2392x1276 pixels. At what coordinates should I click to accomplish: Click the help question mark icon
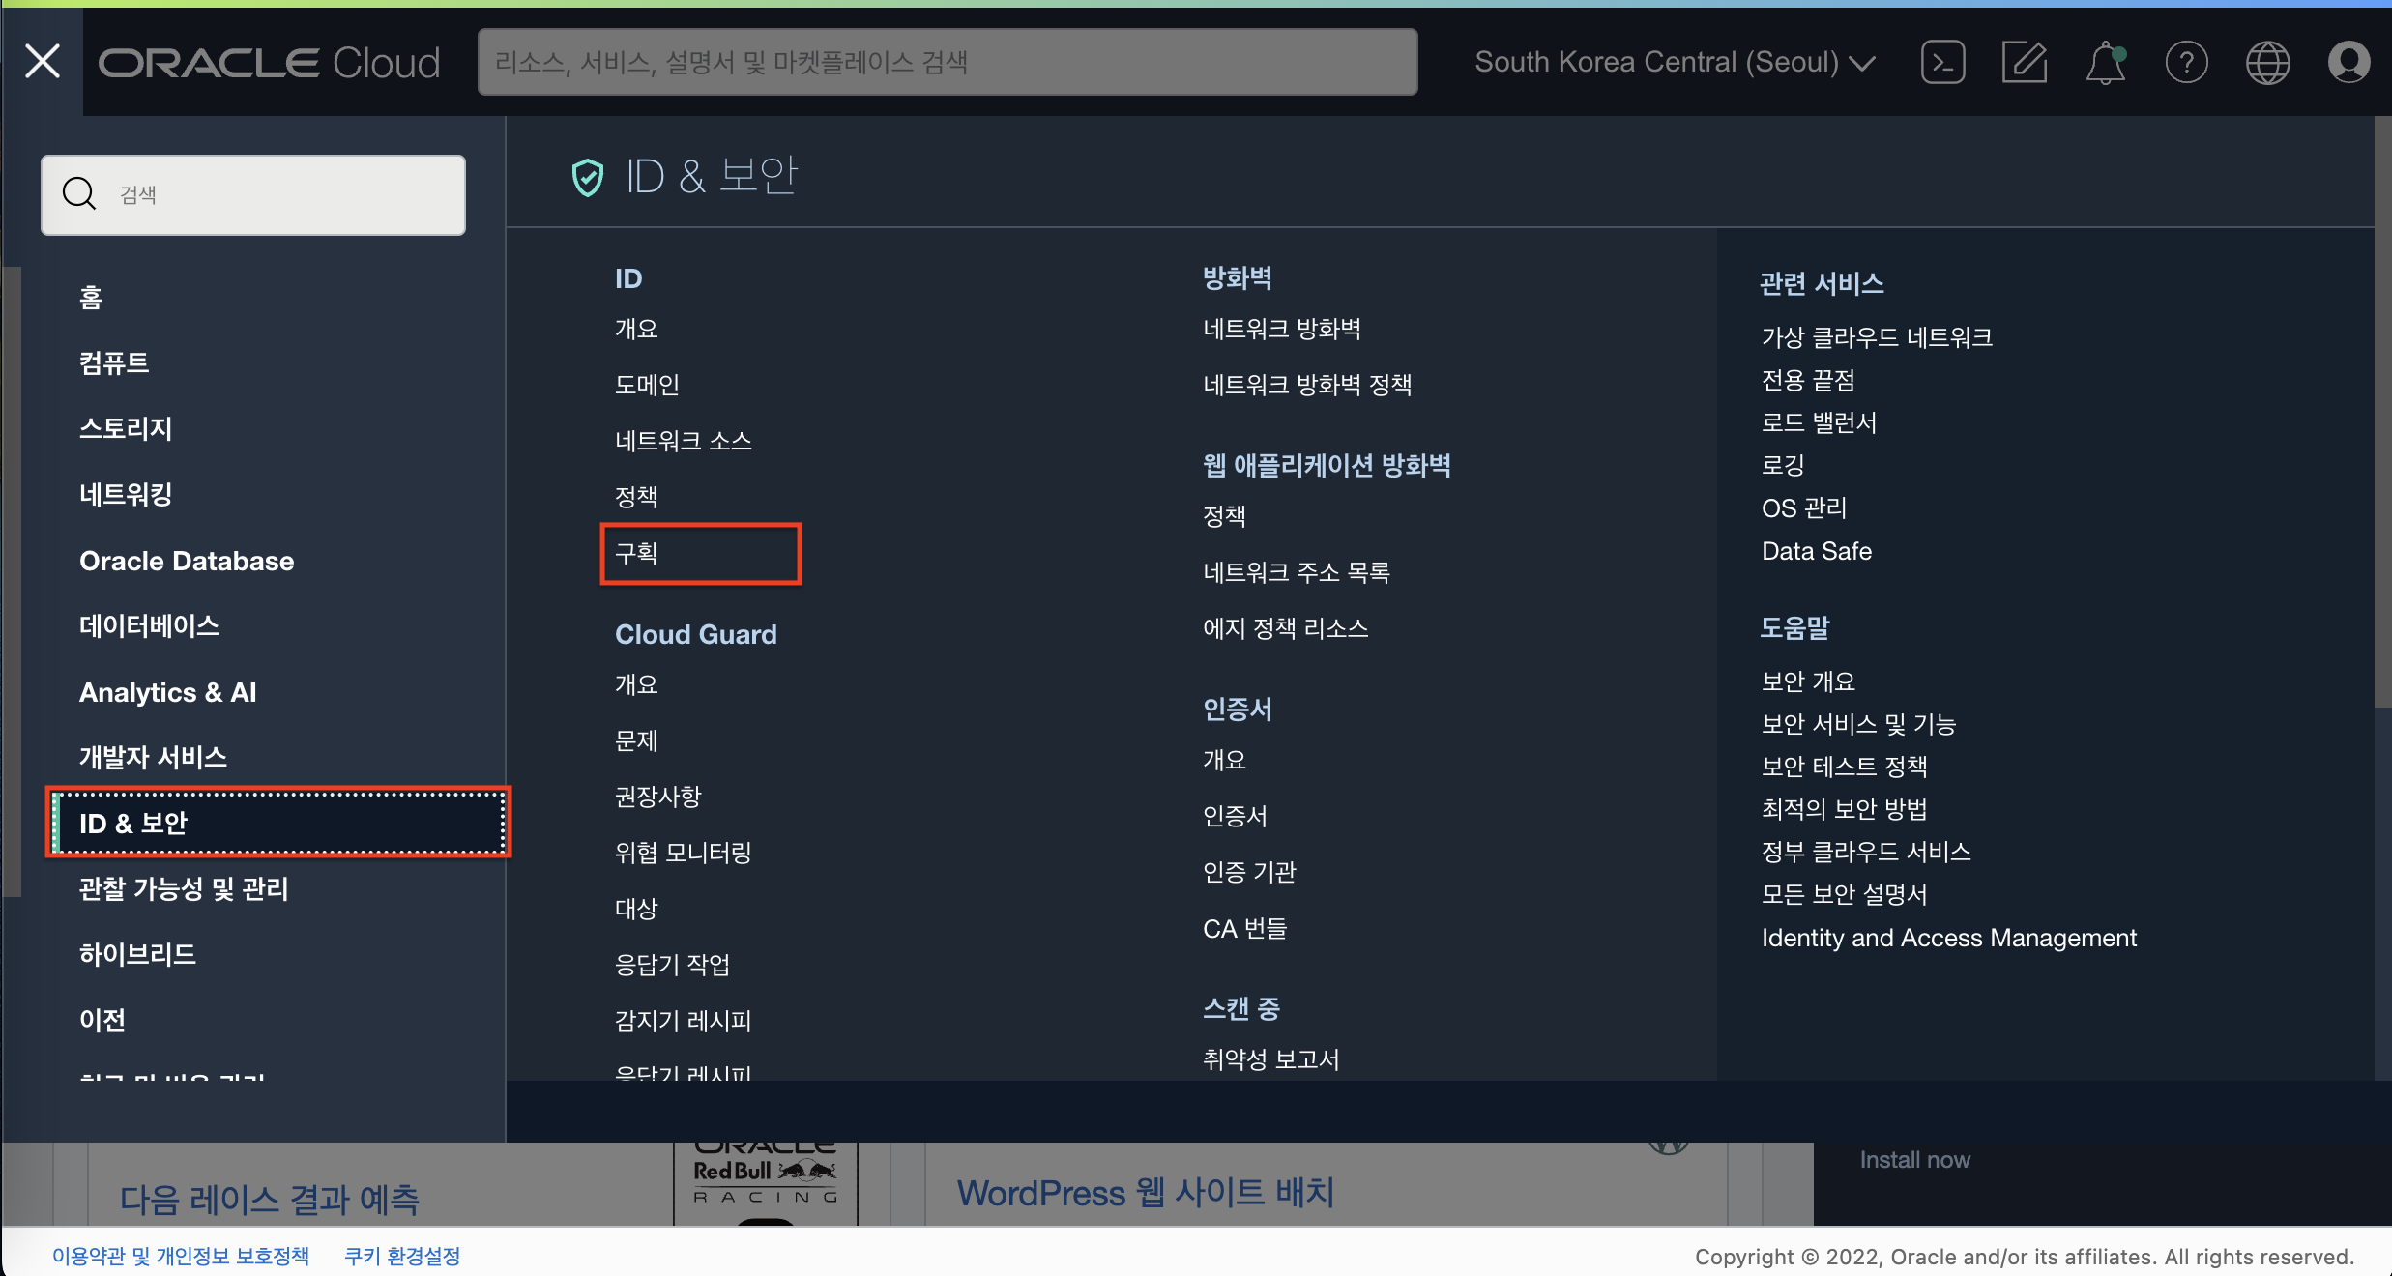click(2186, 63)
